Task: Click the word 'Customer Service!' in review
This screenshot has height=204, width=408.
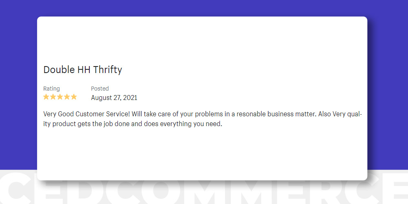Action: coord(102,114)
